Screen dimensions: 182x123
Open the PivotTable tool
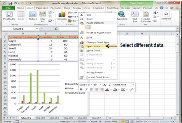[x=9, y=17]
